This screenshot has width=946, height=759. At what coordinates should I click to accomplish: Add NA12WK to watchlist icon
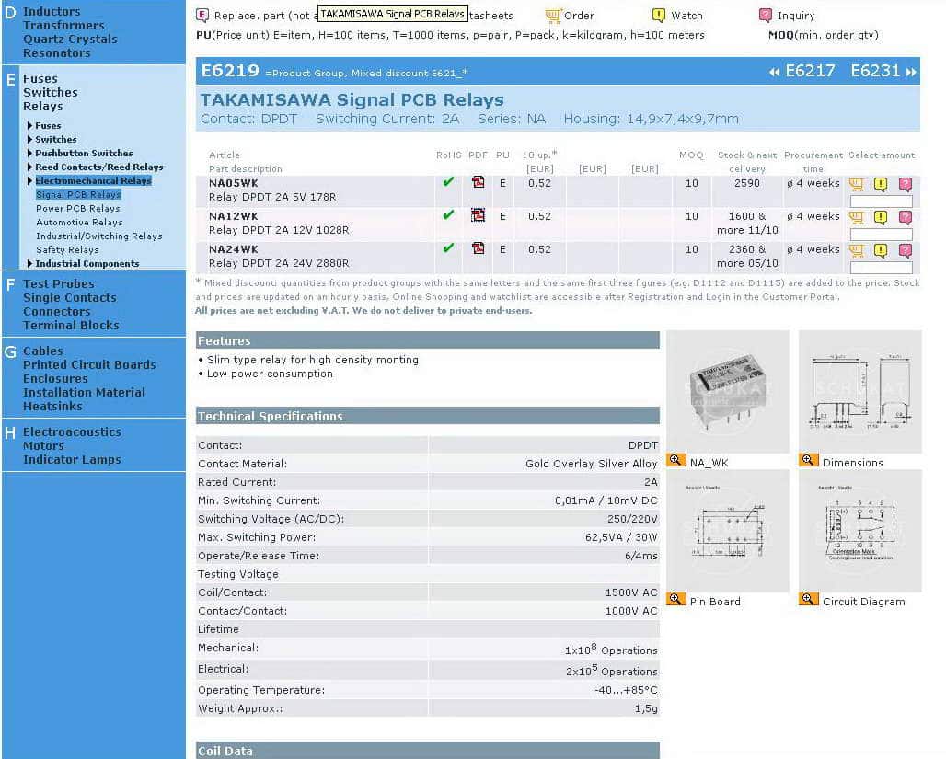tap(881, 217)
